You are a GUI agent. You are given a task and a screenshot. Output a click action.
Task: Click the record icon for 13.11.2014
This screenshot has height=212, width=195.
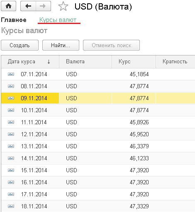pos(11,146)
